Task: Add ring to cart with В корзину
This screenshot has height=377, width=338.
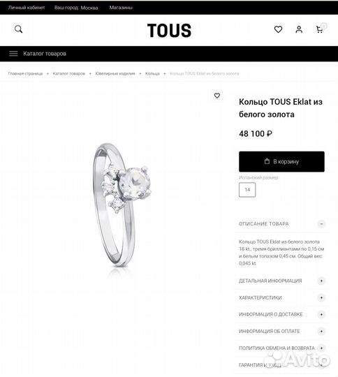Action: tap(281, 161)
